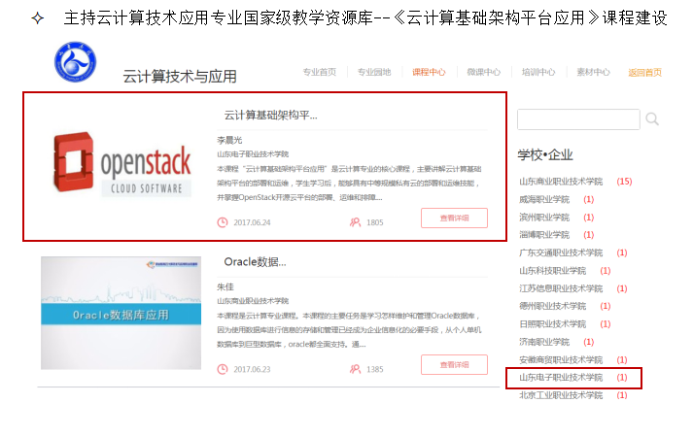693x437 pixels.
Task: Filter by 山东商业职业技术学院 (15)
Action: point(561,182)
